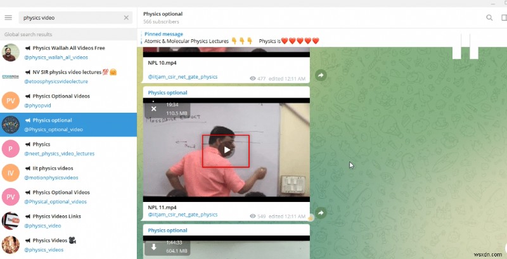
Task: Toggle the right info side panel
Action: coord(504,18)
